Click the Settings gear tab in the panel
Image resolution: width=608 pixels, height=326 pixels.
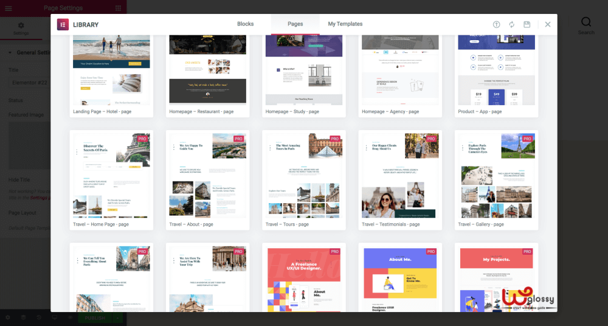coord(21,28)
